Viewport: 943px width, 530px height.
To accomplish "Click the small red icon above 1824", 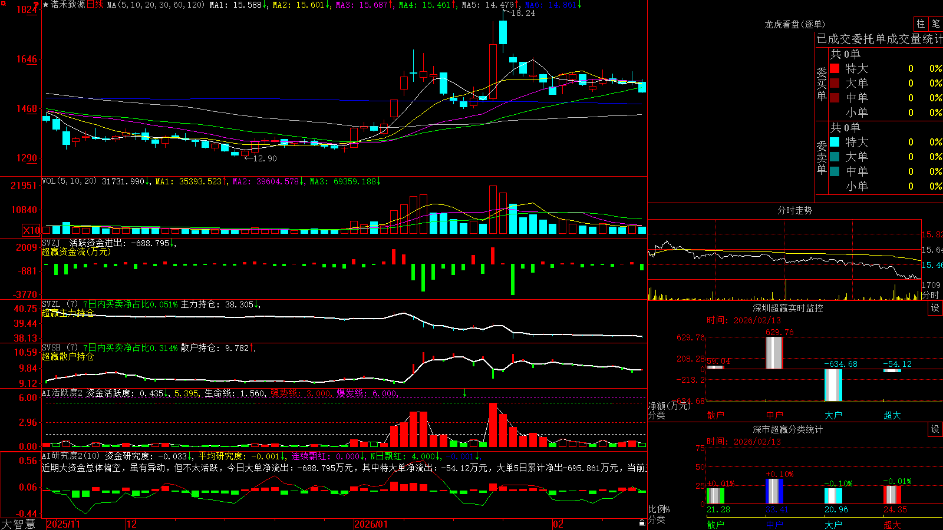I will [x=36, y=4].
